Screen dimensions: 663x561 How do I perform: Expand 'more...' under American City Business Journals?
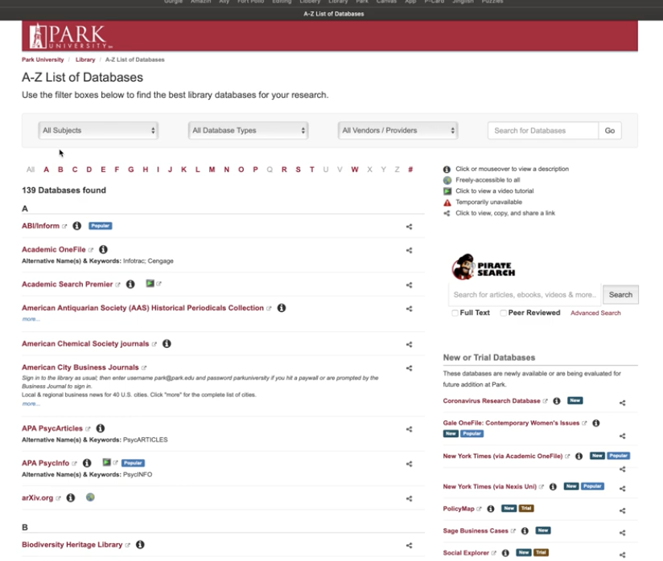tap(31, 403)
